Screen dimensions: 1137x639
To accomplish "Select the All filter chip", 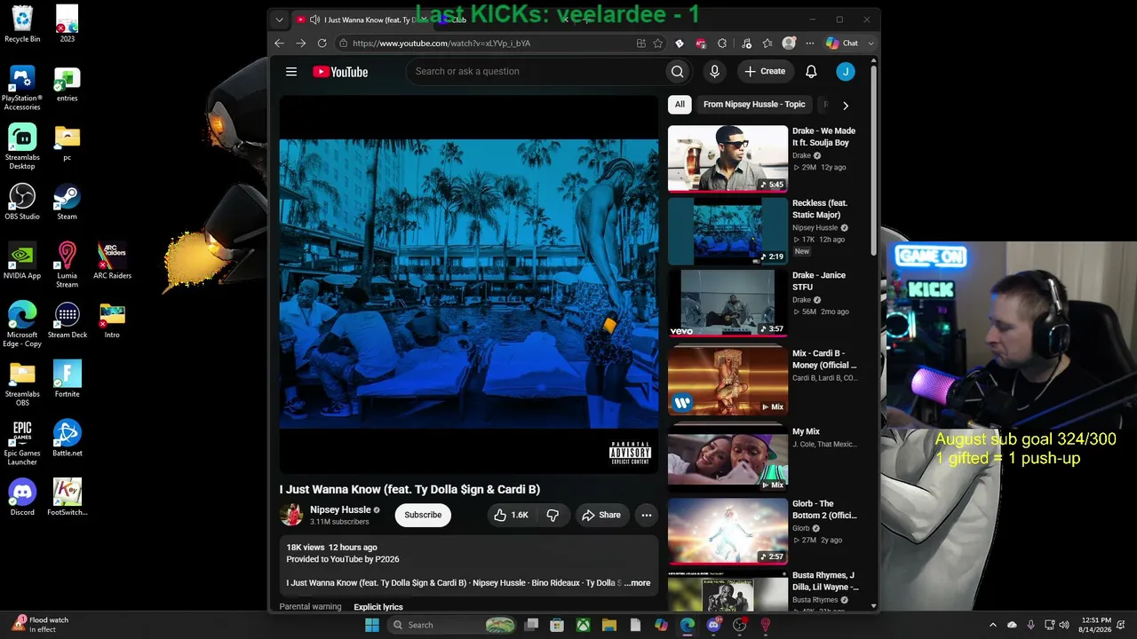I will (x=680, y=105).
